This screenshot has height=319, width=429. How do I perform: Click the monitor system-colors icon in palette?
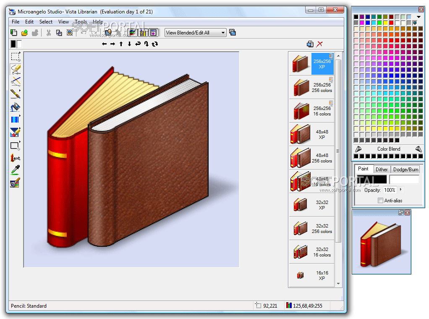coord(415,23)
